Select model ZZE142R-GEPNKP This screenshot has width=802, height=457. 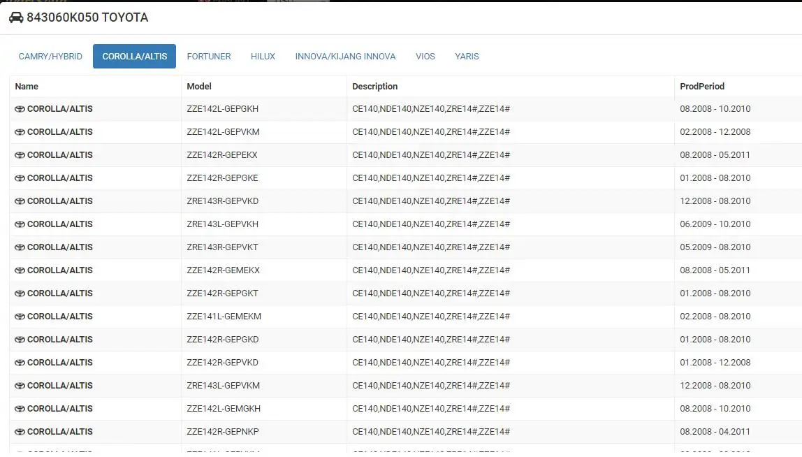tap(222, 431)
